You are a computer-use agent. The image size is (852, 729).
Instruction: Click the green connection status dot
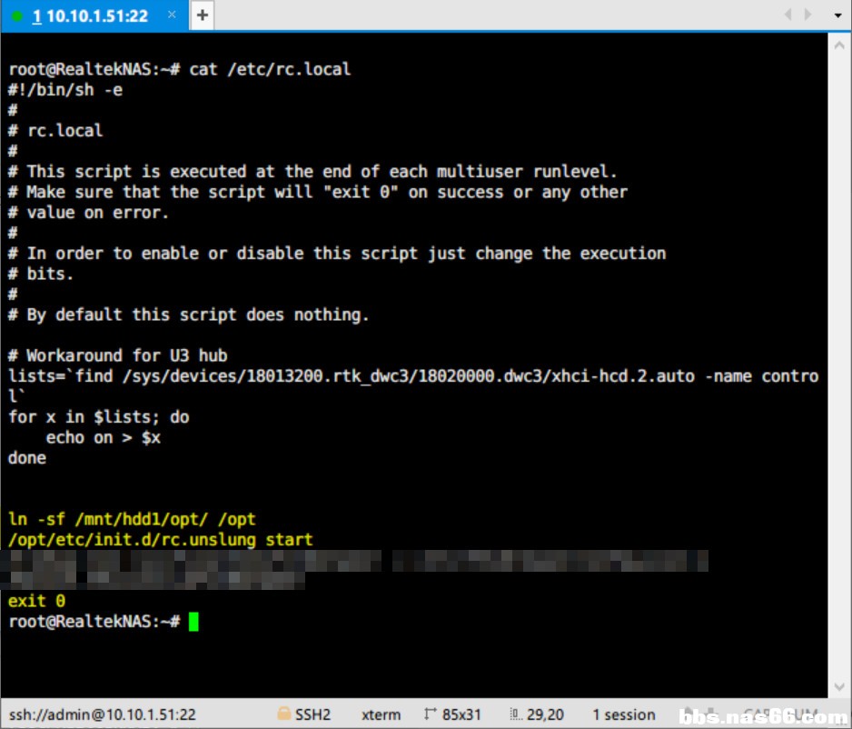coord(16,16)
